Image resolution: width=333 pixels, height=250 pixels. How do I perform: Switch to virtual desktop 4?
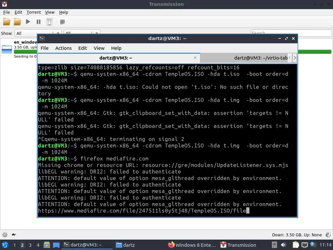(x=38, y=245)
